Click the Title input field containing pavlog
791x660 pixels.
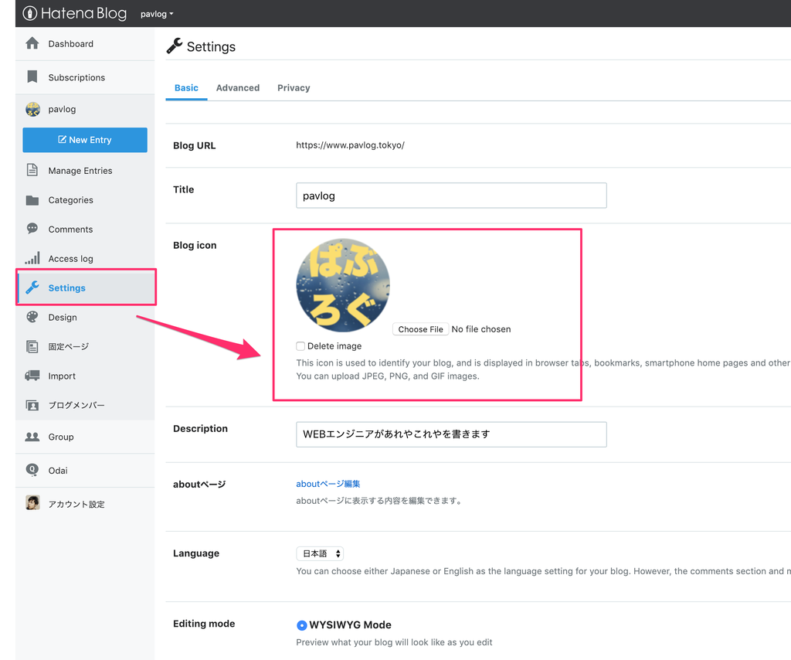451,196
